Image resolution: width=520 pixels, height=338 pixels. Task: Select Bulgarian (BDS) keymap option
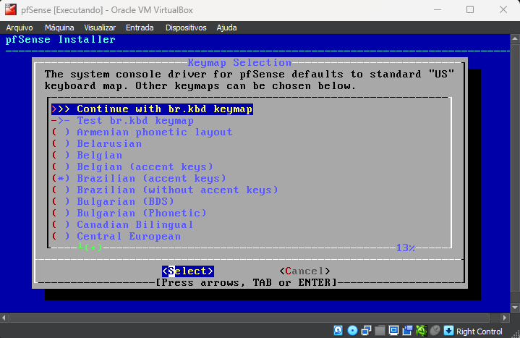113,201
